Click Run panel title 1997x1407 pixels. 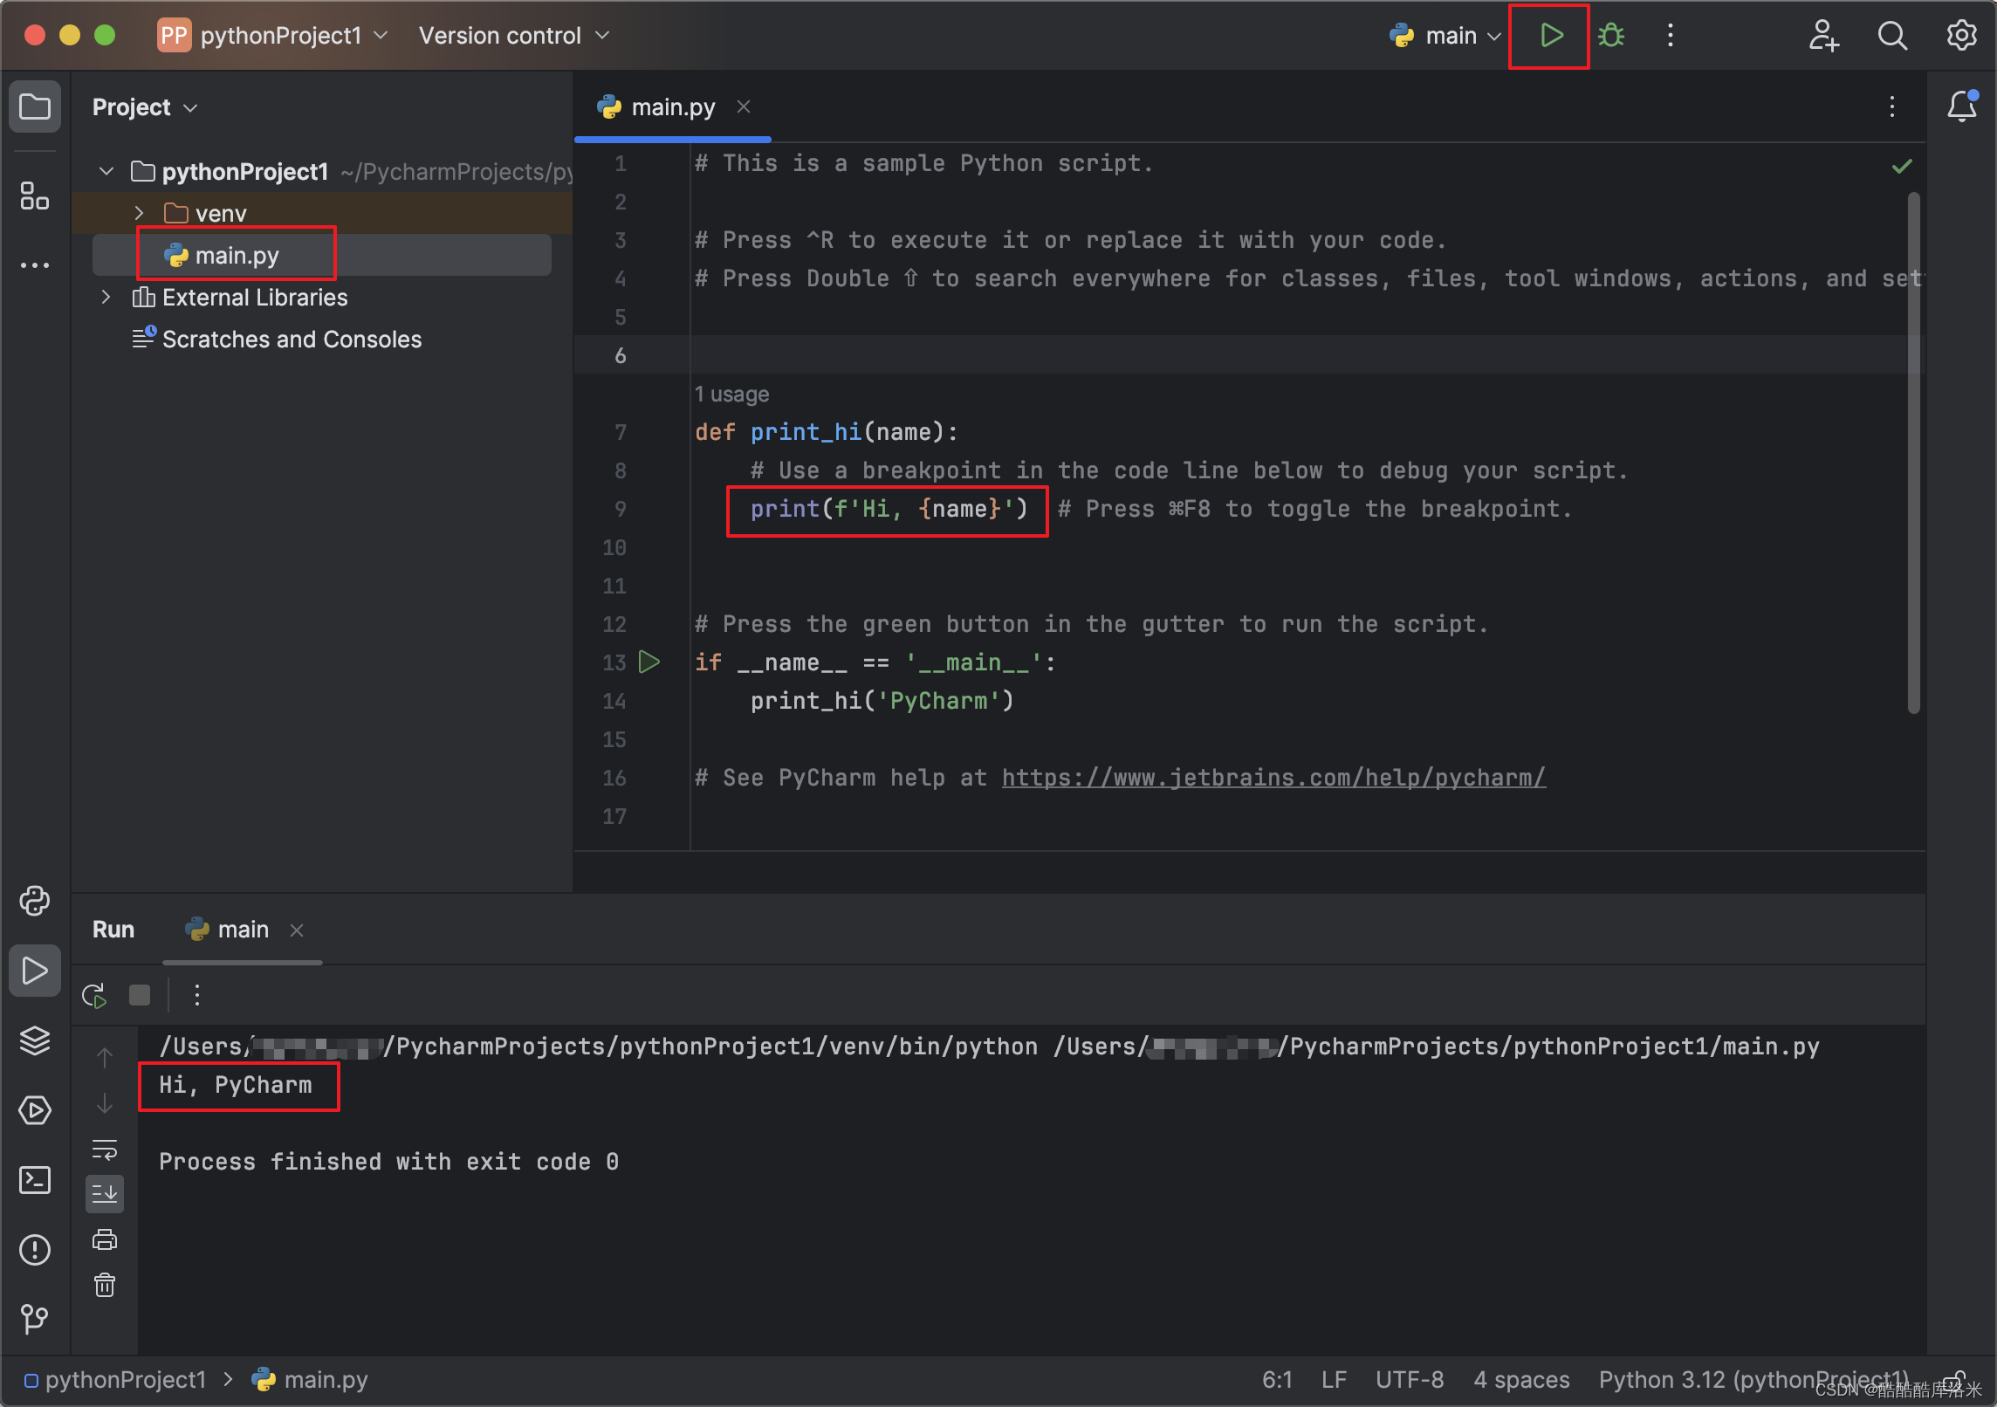tap(113, 930)
